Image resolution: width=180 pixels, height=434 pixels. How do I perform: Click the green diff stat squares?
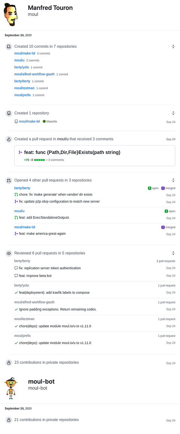coord(39,160)
